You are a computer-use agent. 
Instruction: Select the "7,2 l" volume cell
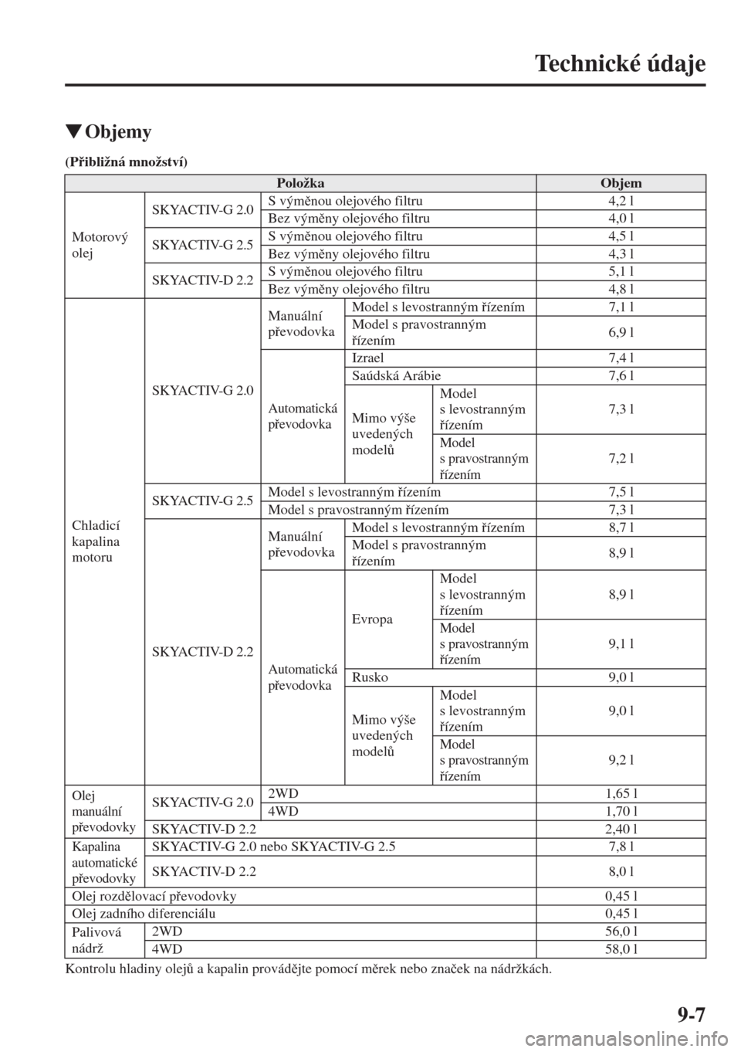tap(621, 459)
